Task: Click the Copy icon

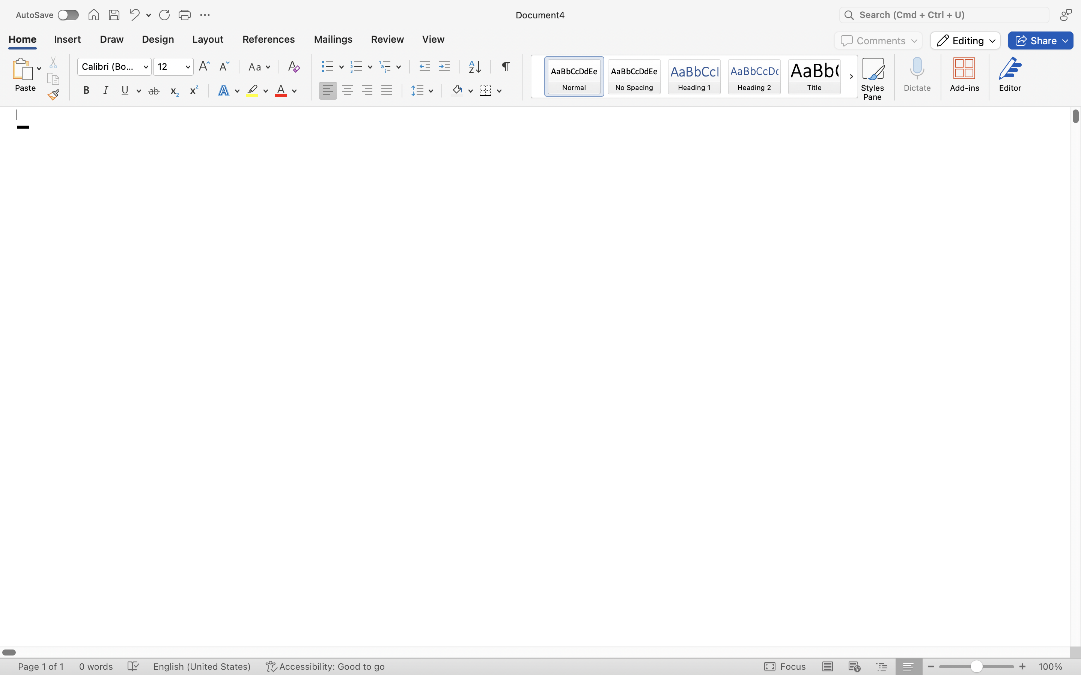Action: tap(53, 79)
